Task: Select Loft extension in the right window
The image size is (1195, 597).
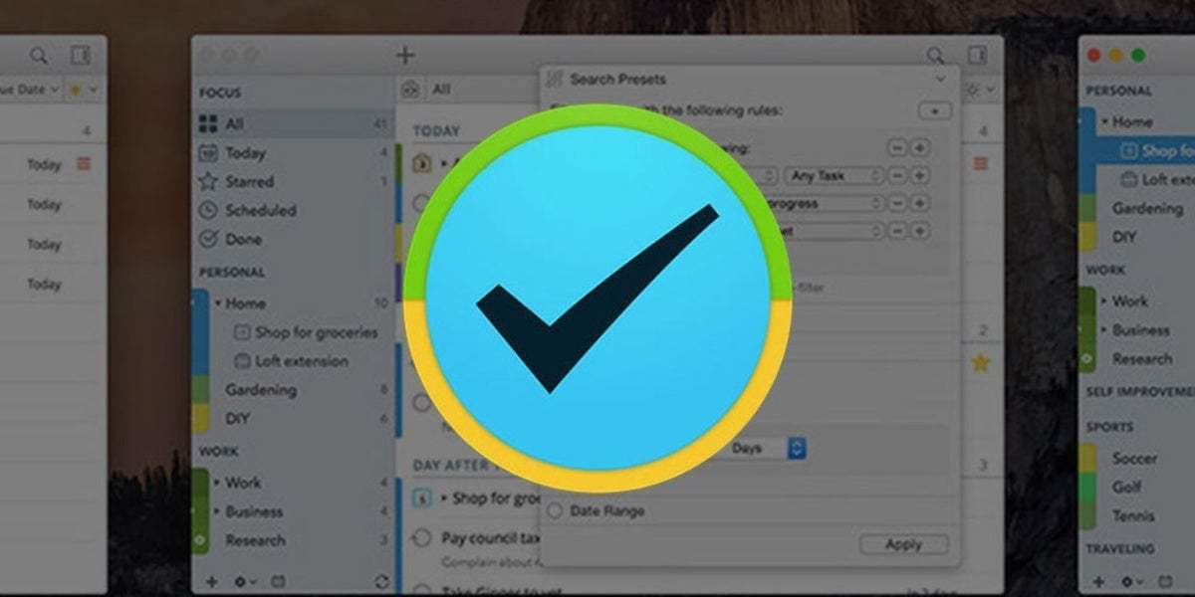Action: [1157, 180]
